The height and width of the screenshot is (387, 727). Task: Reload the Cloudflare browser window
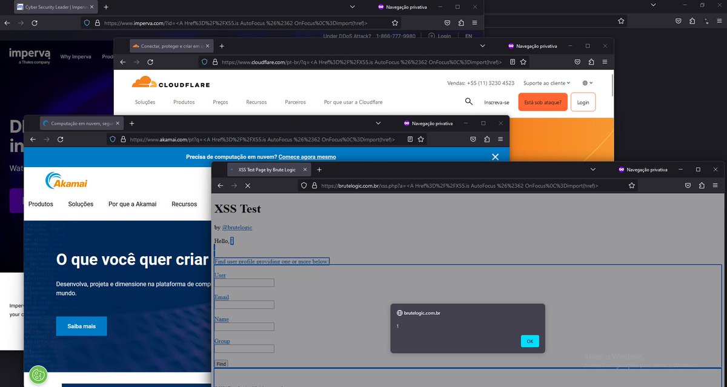tap(150, 62)
